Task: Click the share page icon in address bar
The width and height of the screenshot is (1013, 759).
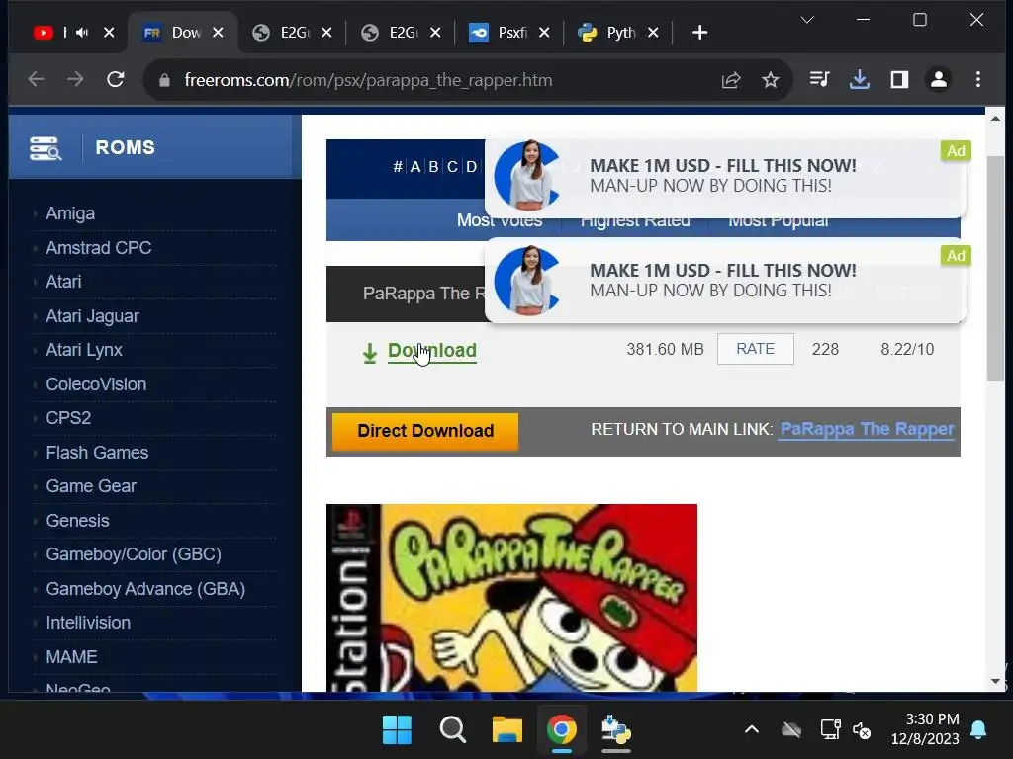Action: click(731, 80)
